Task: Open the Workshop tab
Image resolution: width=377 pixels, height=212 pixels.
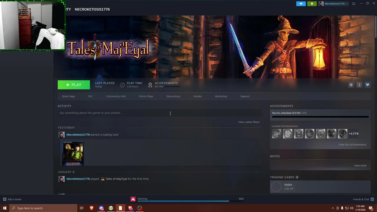Action: tap(221, 96)
